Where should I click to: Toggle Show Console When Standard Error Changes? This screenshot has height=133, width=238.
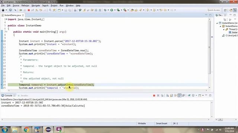coord(184,95)
